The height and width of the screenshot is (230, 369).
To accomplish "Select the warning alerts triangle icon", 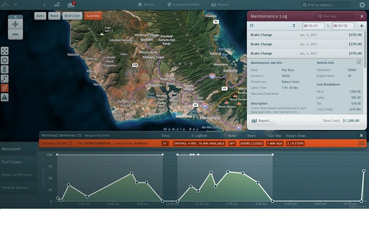I will pos(5,98).
